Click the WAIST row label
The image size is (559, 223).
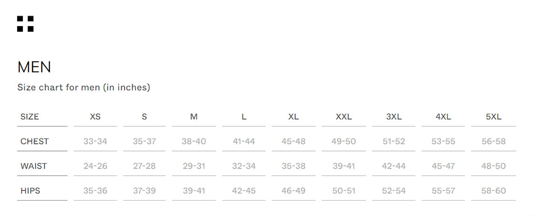click(34, 166)
